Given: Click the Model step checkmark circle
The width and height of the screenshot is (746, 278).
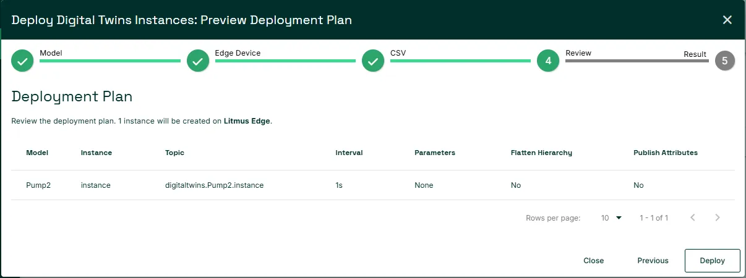Looking at the screenshot, I should 22,61.
